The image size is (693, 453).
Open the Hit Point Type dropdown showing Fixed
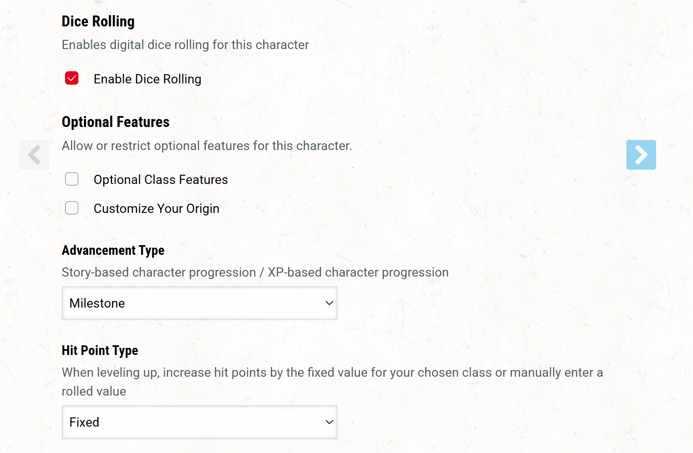click(x=199, y=422)
